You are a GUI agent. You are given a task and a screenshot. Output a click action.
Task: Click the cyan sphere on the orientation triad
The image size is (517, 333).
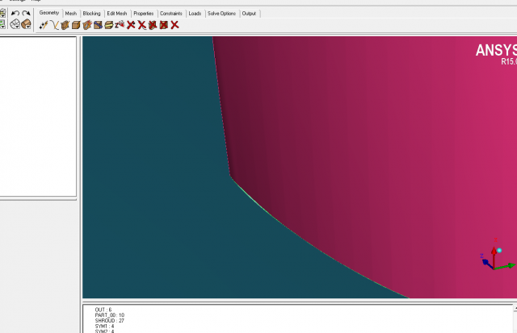pyautogui.click(x=500, y=250)
